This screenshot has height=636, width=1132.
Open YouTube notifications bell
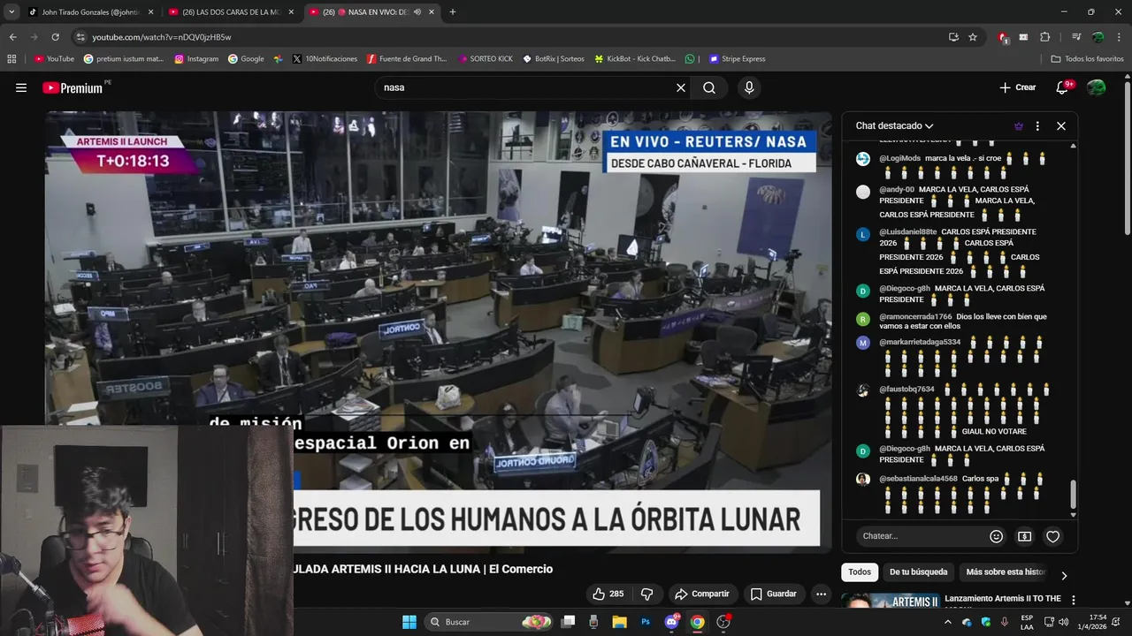pos(1063,87)
